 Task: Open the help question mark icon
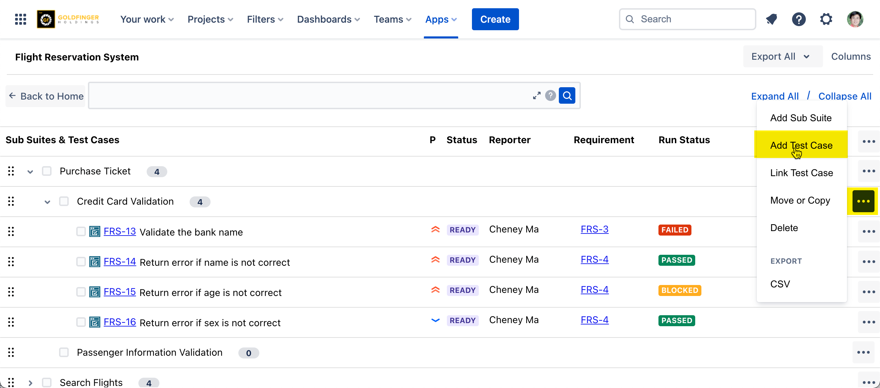pyautogui.click(x=799, y=19)
